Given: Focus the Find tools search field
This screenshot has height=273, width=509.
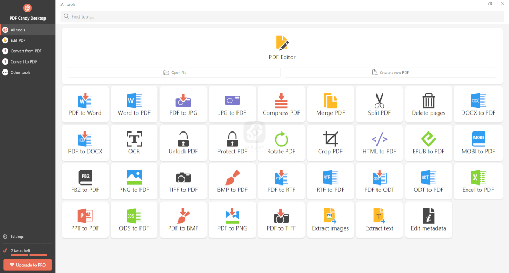Looking at the screenshot, I should pos(282,16).
